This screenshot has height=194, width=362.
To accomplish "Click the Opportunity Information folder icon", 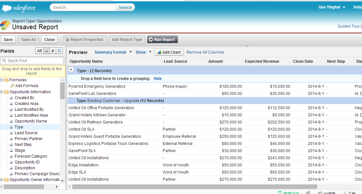I will pyautogui.click(x=6, y=92).
